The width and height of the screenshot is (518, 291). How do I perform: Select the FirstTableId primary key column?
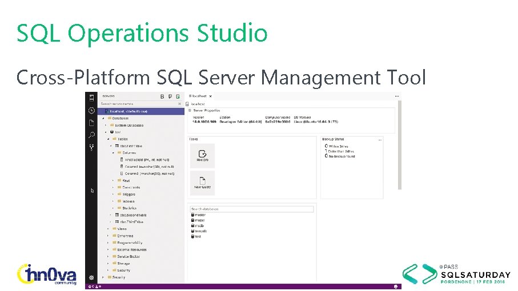click(x=144, y=160)
